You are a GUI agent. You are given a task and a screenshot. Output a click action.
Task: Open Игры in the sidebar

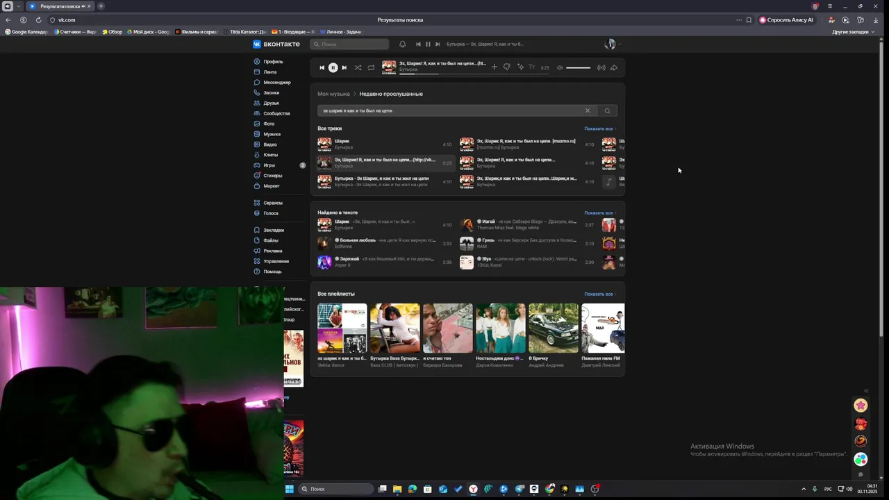[269, 165]
